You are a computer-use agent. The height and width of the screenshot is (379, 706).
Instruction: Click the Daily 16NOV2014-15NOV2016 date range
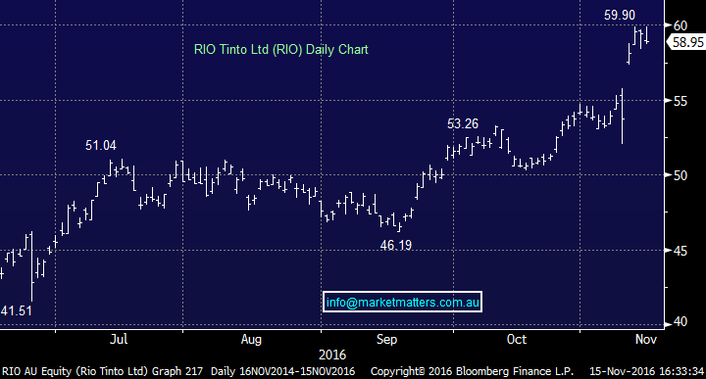[x=282, y=371]
